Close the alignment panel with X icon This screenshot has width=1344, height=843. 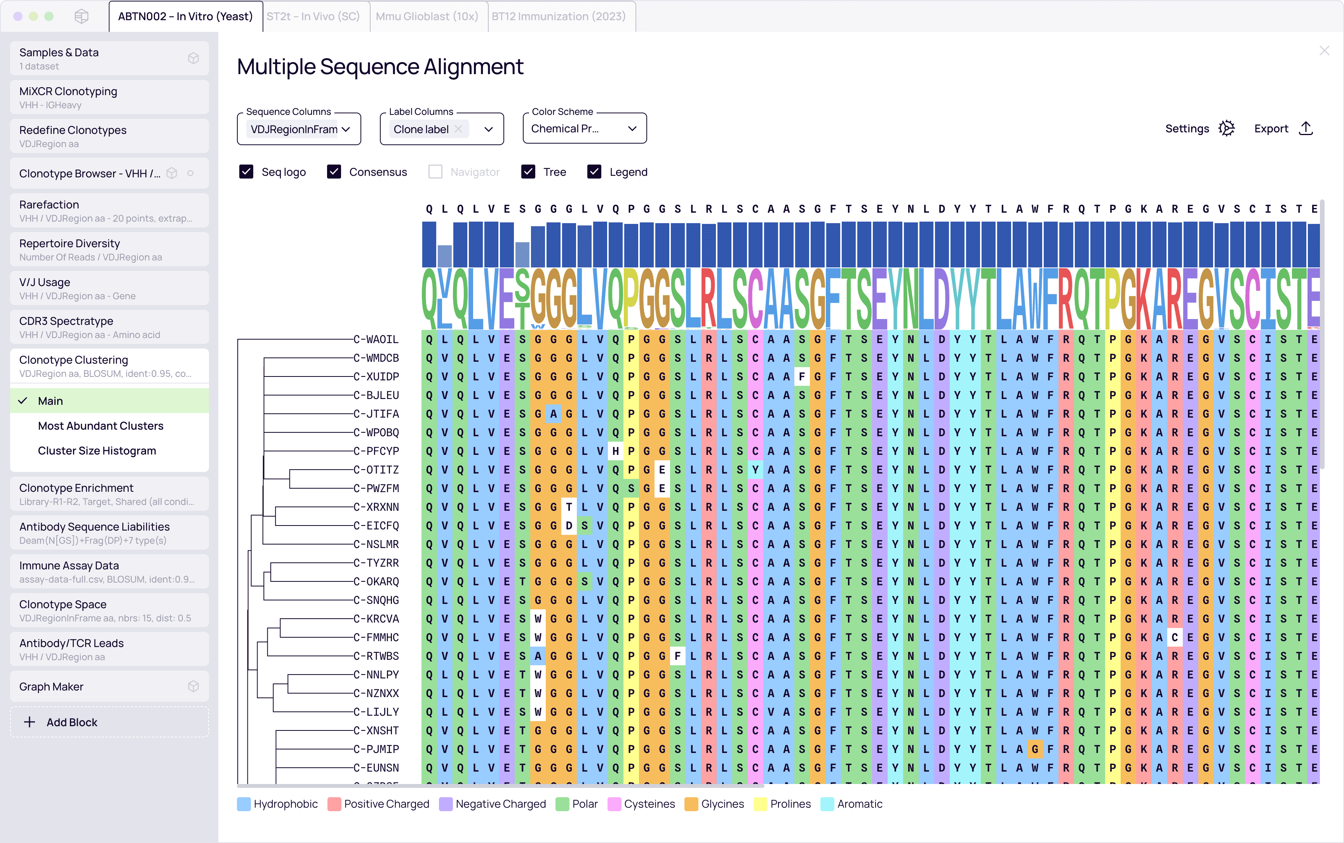tap(1324, 51)
